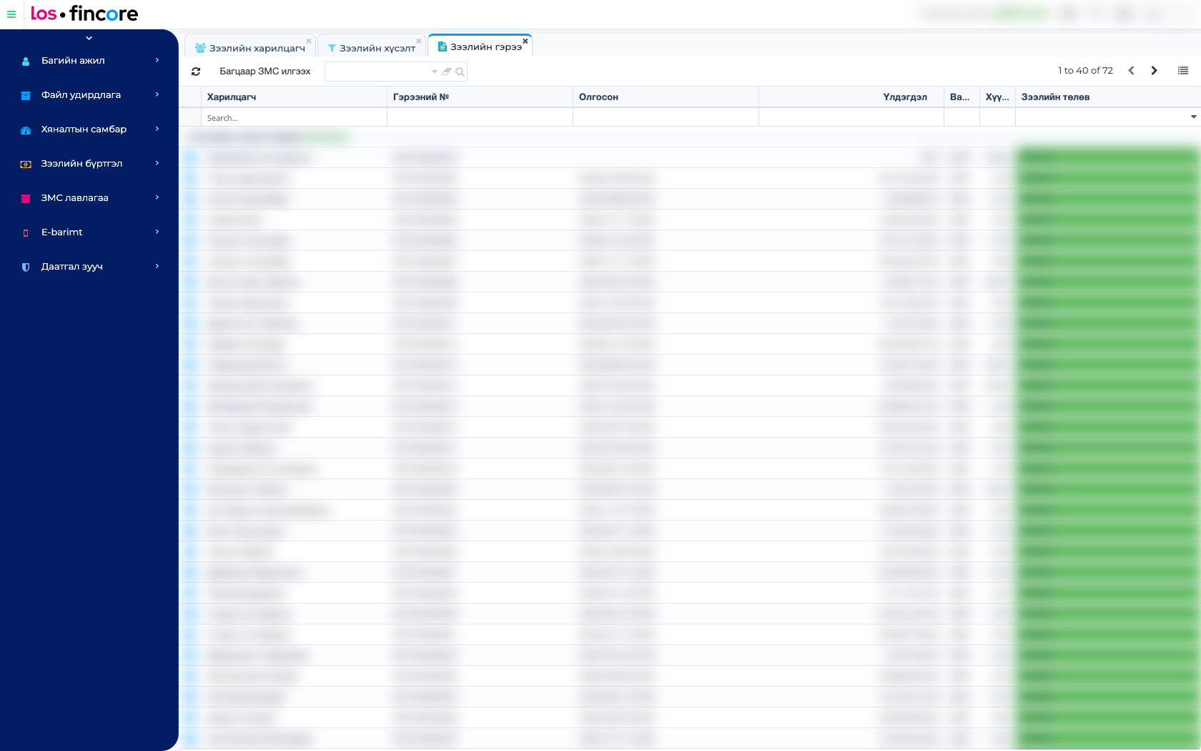Expand the ЗМС лавлагаа menu chevron

point(157,197)
